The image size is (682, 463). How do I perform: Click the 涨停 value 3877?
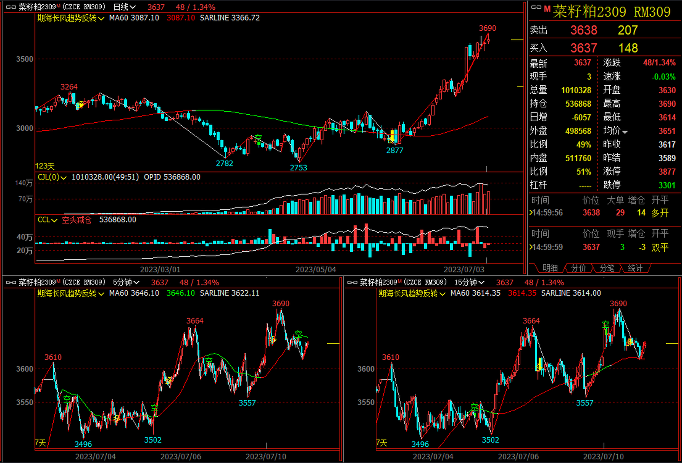tap(667, 172)
